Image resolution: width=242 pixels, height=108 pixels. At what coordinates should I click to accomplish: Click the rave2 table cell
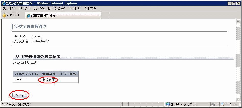click(x=26, y=80)
